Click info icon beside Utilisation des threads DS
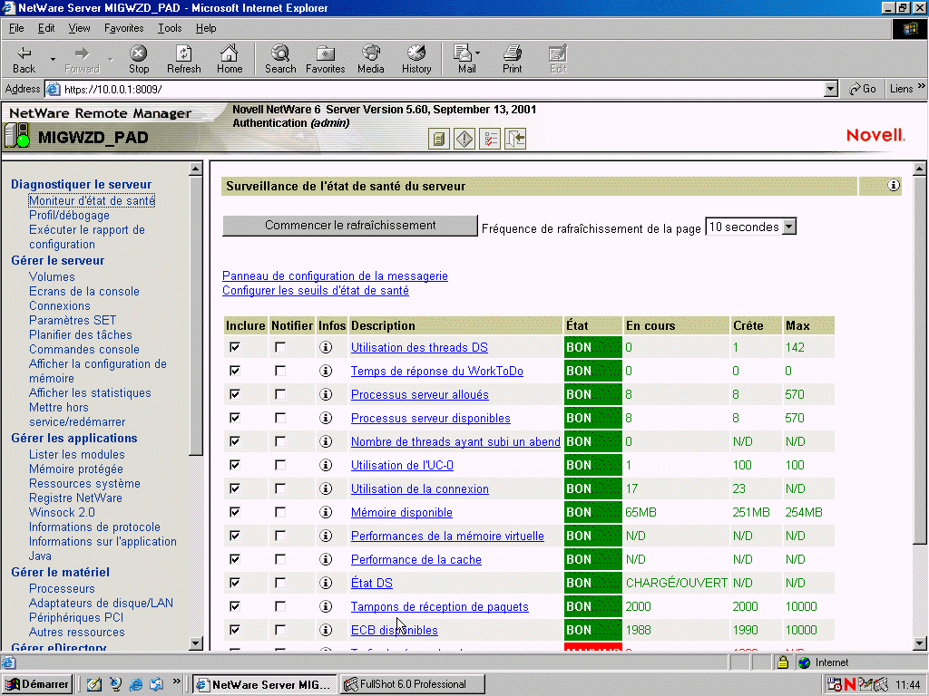Viewport: 929px width, 696px height. [326, 347]
